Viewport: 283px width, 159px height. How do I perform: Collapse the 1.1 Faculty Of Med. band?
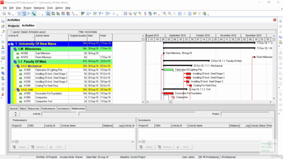pyautogui.click(x=12, y=62)
